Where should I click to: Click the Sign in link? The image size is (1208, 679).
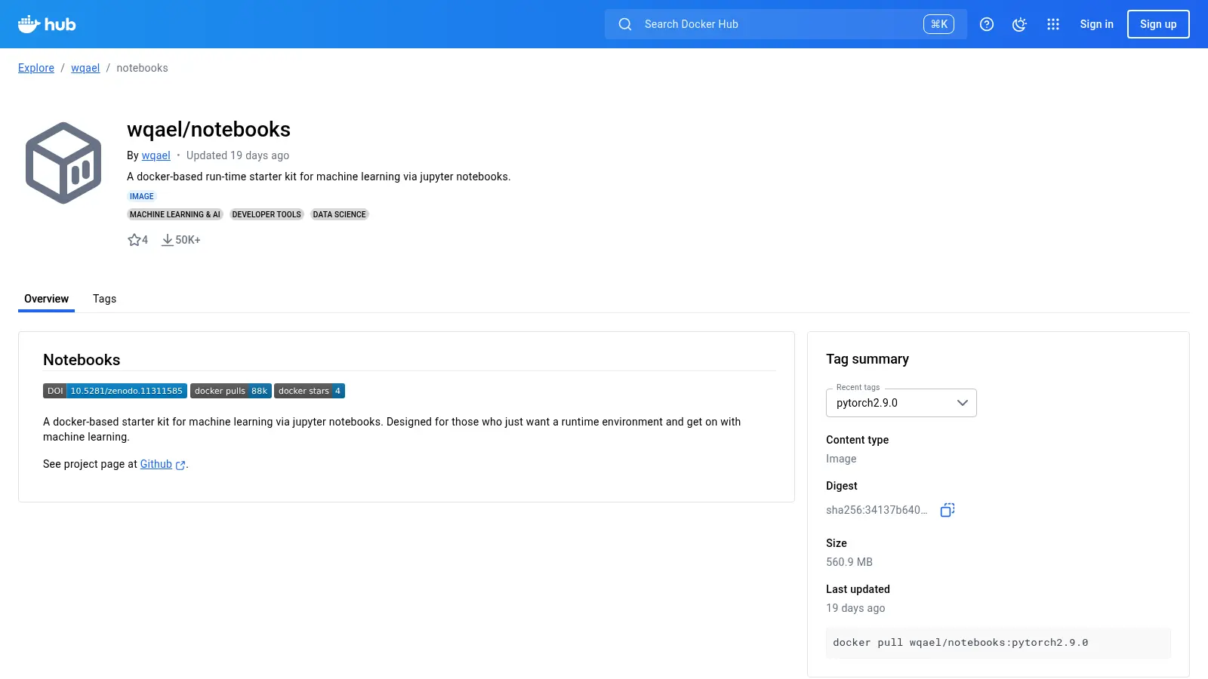click(1096, 24)
